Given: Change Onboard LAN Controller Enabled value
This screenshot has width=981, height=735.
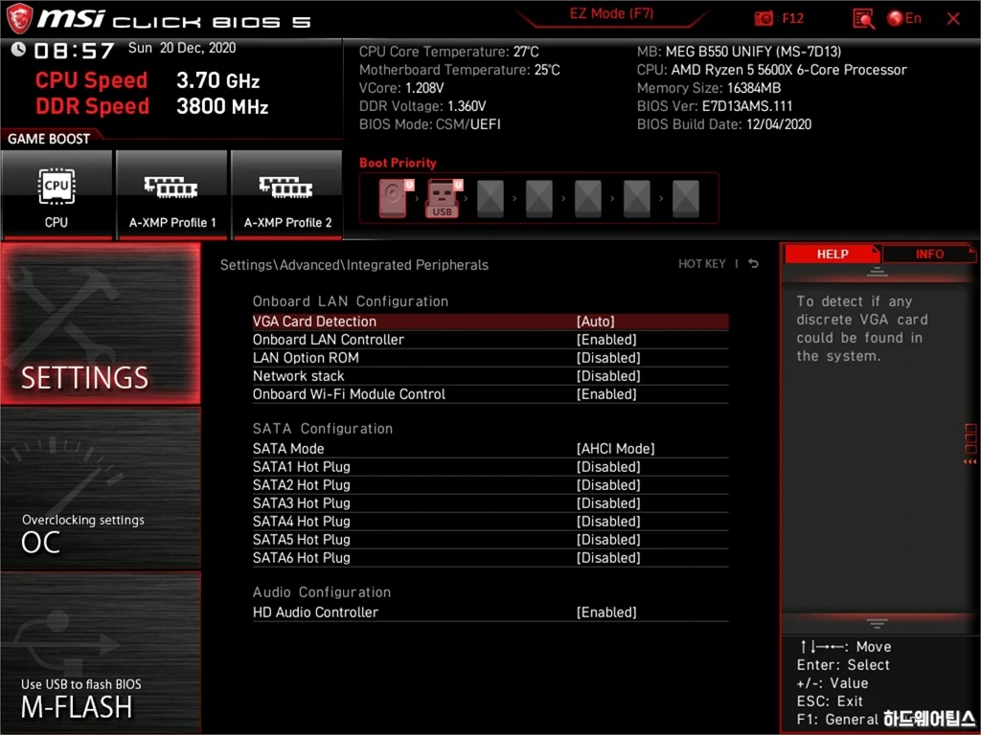Looking at the screenshot, I should pyautogui.click(x=606, y=340).
